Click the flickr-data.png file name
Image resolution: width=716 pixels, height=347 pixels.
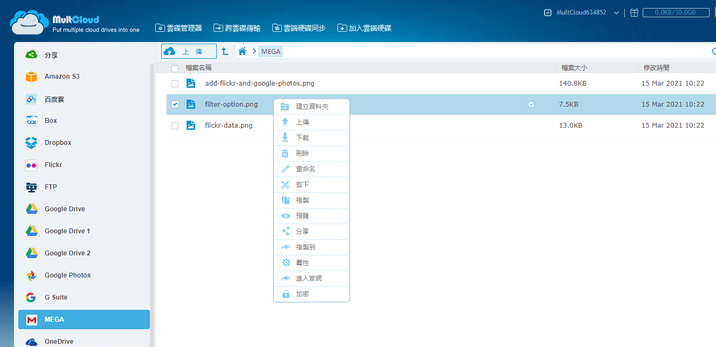pyautogui.click(x=229, y=126)
